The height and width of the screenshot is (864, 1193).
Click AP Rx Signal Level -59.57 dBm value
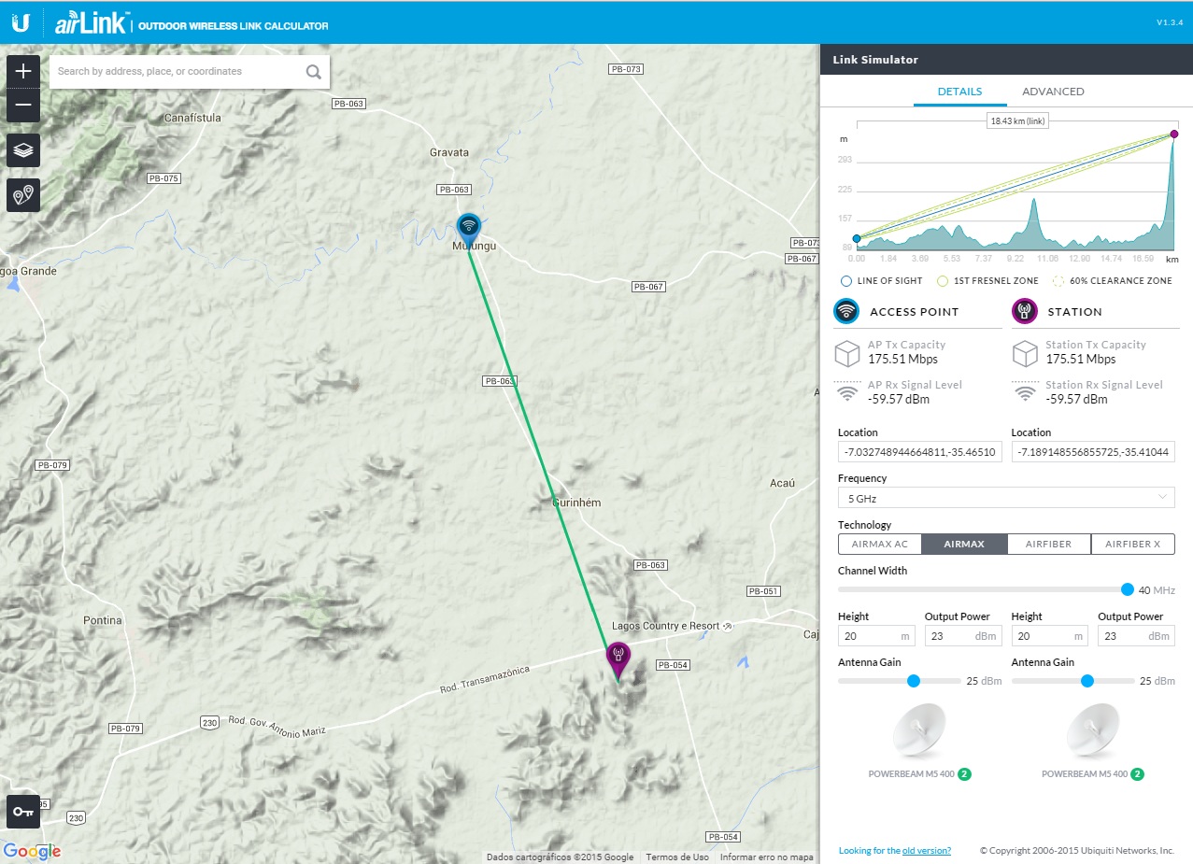click(x=898, y=400)
